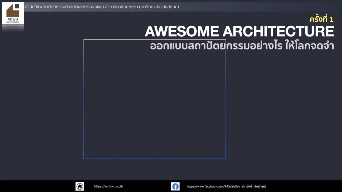Open the https://arch.wu.ac.th link
The width and height of the screenshot is (342, 192).
tap(108, 186)
